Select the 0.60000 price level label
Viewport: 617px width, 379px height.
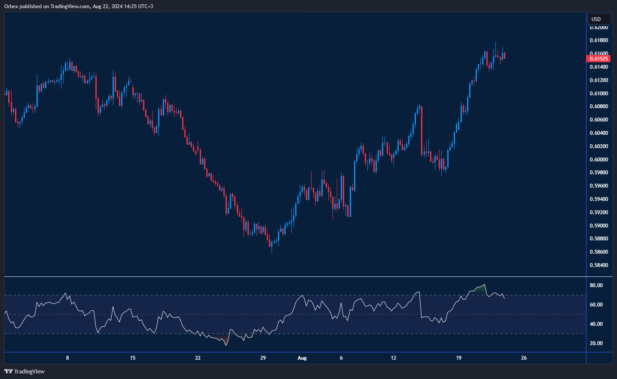599,160
